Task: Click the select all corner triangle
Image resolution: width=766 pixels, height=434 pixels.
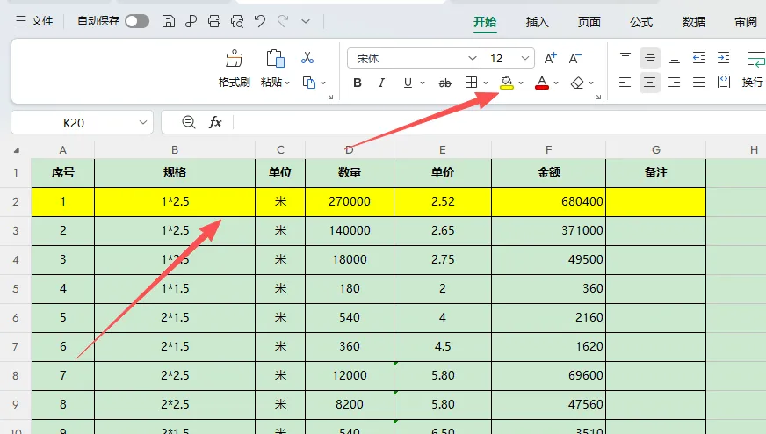Action: [16, 150]
